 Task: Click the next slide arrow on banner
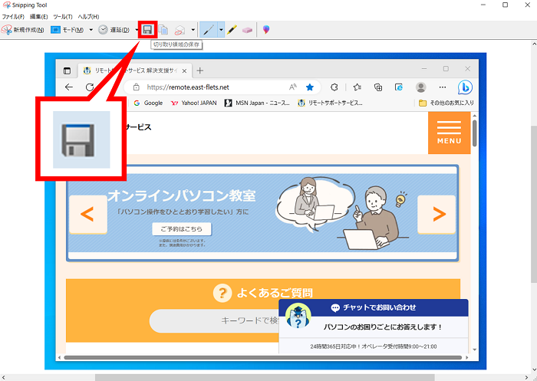(x=437, y=215)
